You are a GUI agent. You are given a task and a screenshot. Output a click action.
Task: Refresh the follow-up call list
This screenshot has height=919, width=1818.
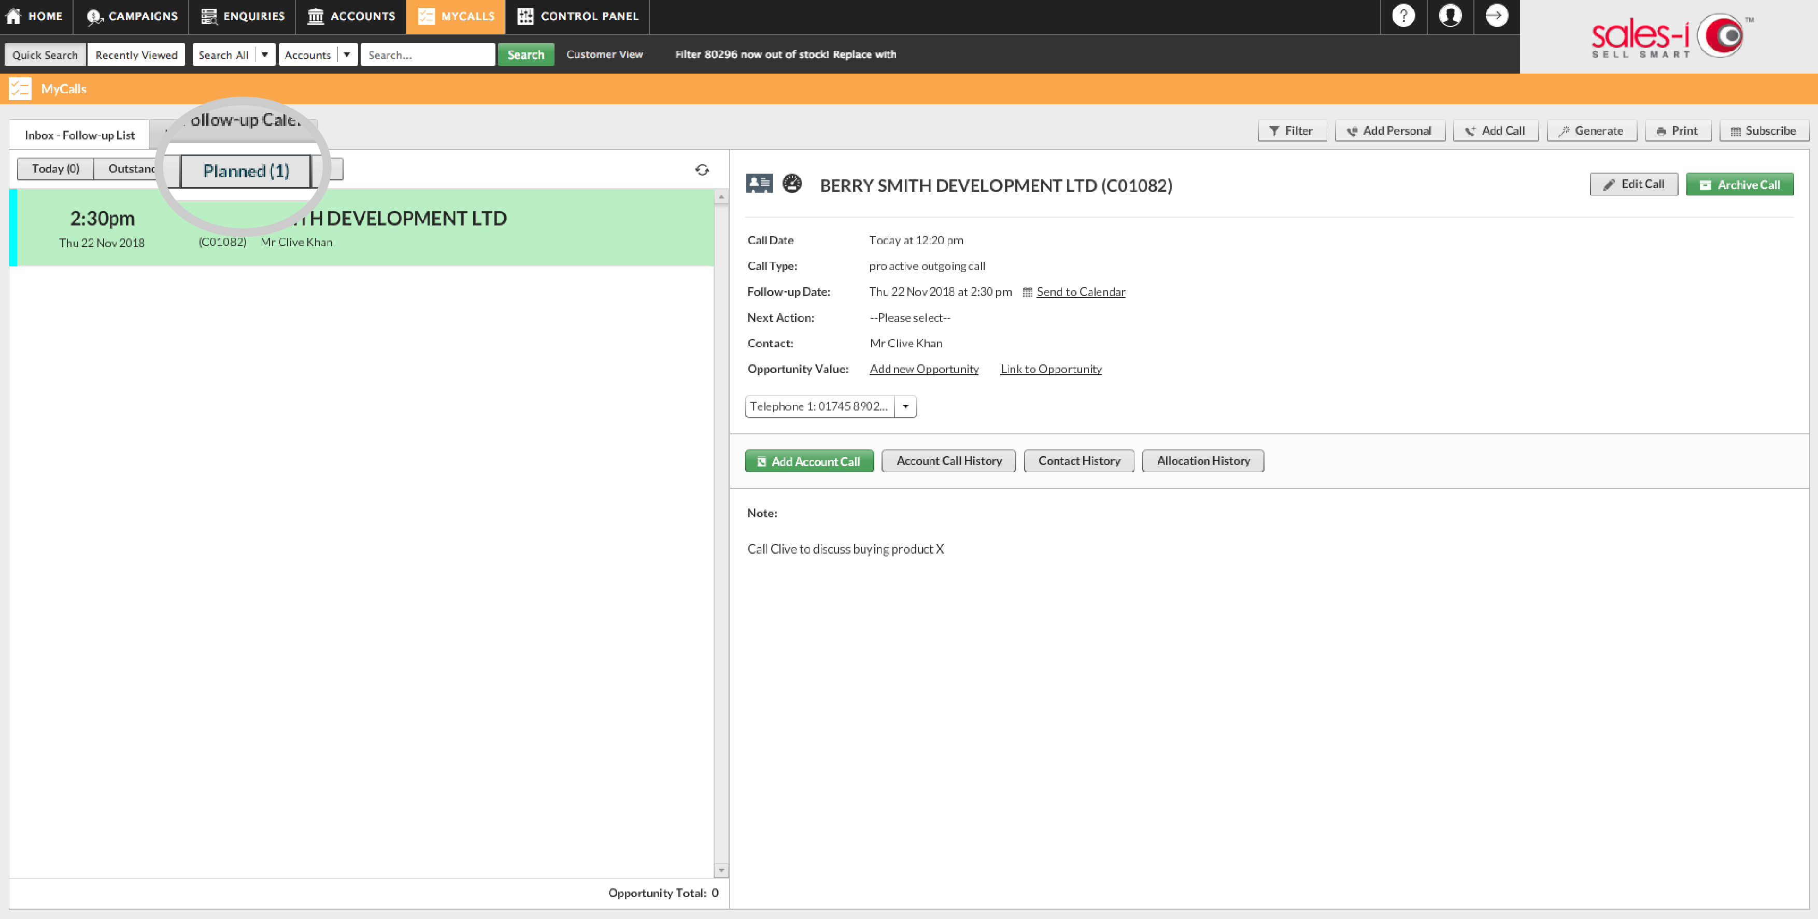[x=702, y=169]
